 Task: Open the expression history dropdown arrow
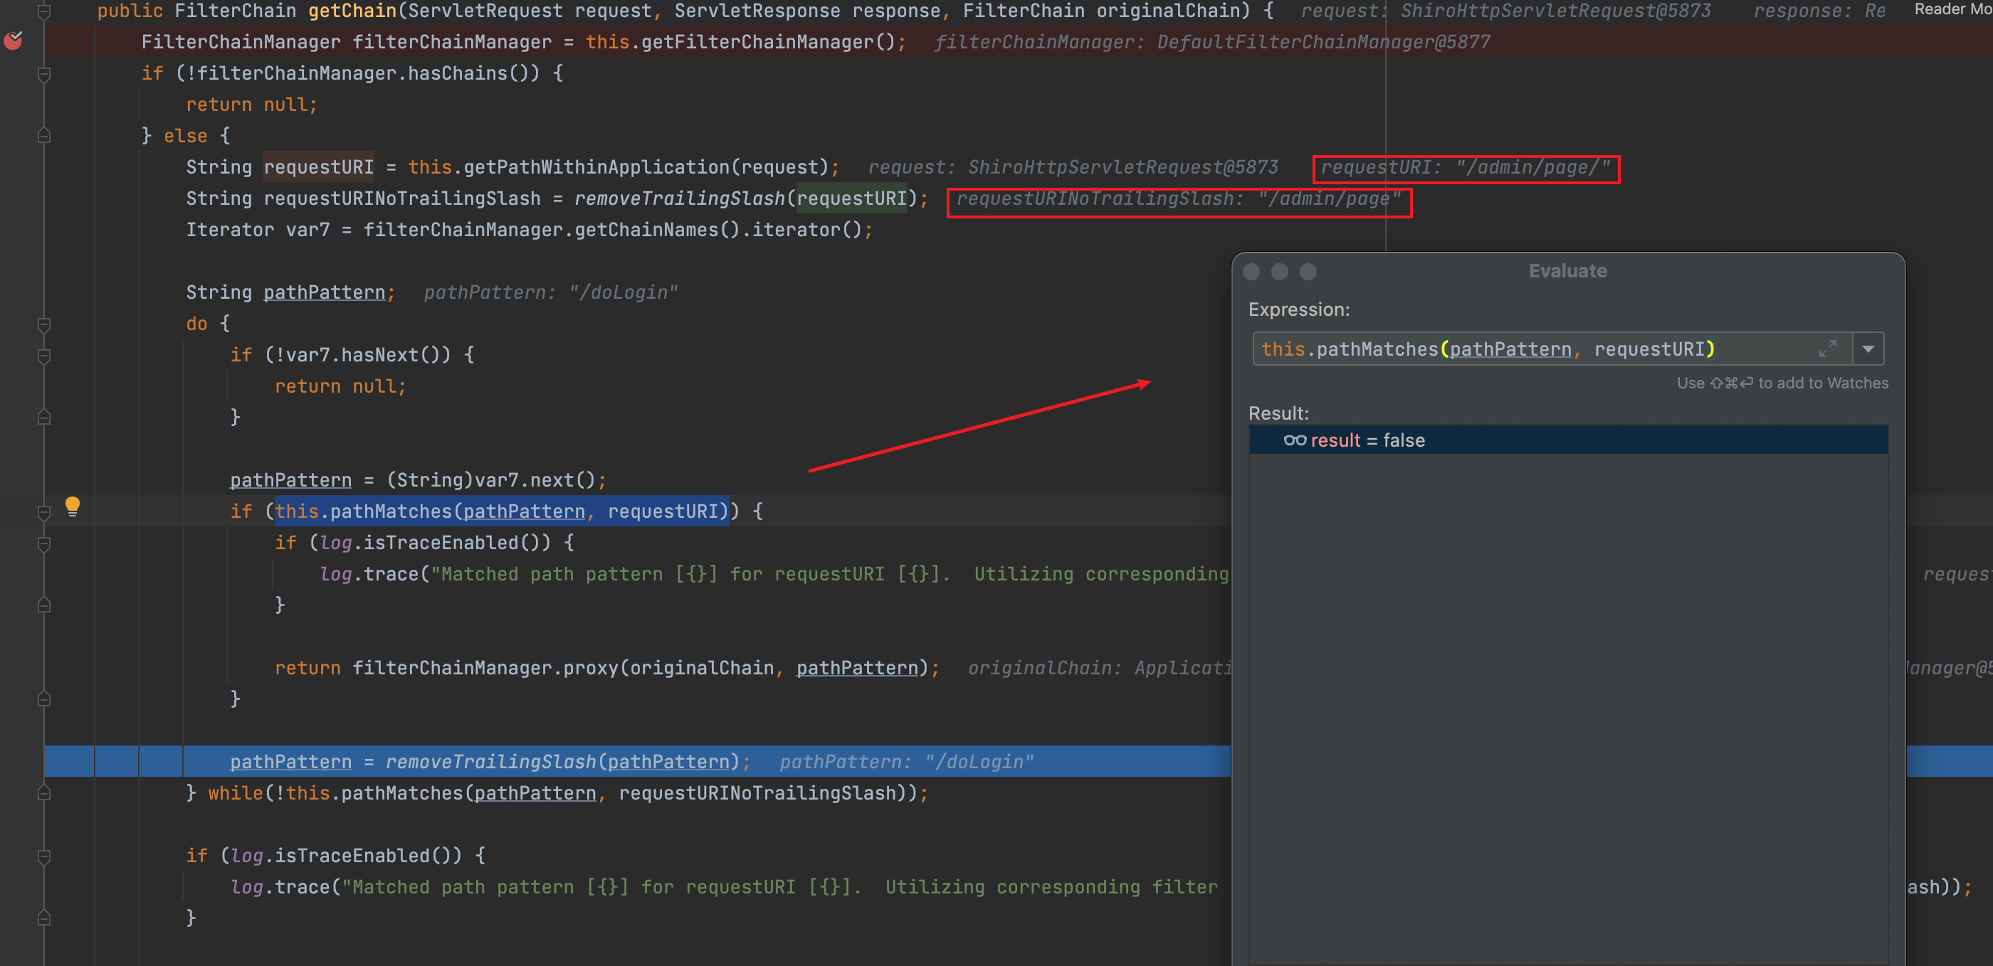pos(1868,349)
